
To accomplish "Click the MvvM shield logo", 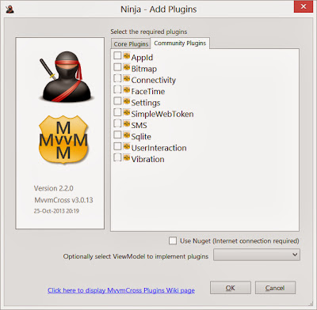I will point(63,139).
